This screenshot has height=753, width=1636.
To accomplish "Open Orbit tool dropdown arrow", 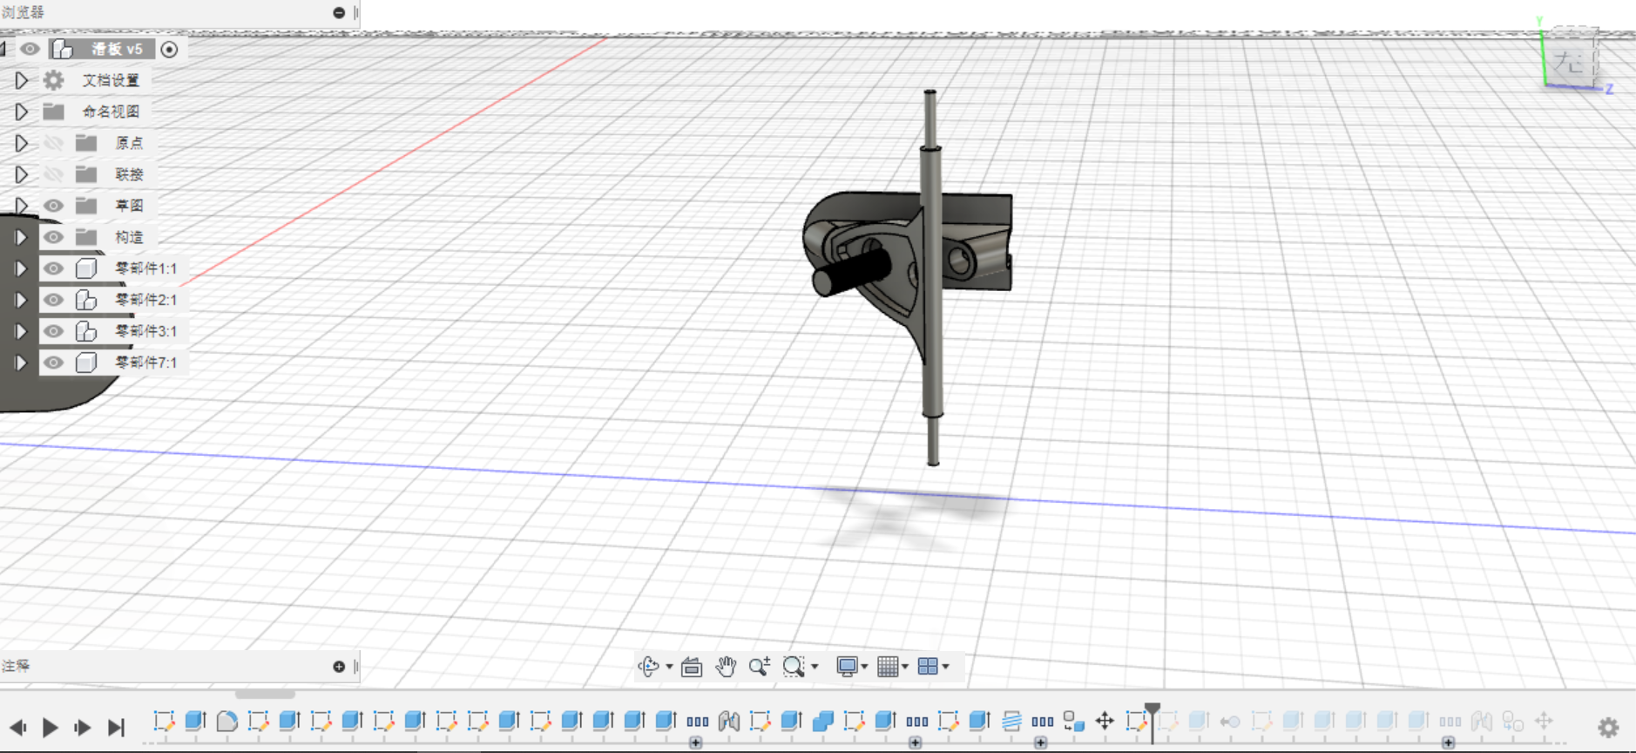I will coord(669,668).
